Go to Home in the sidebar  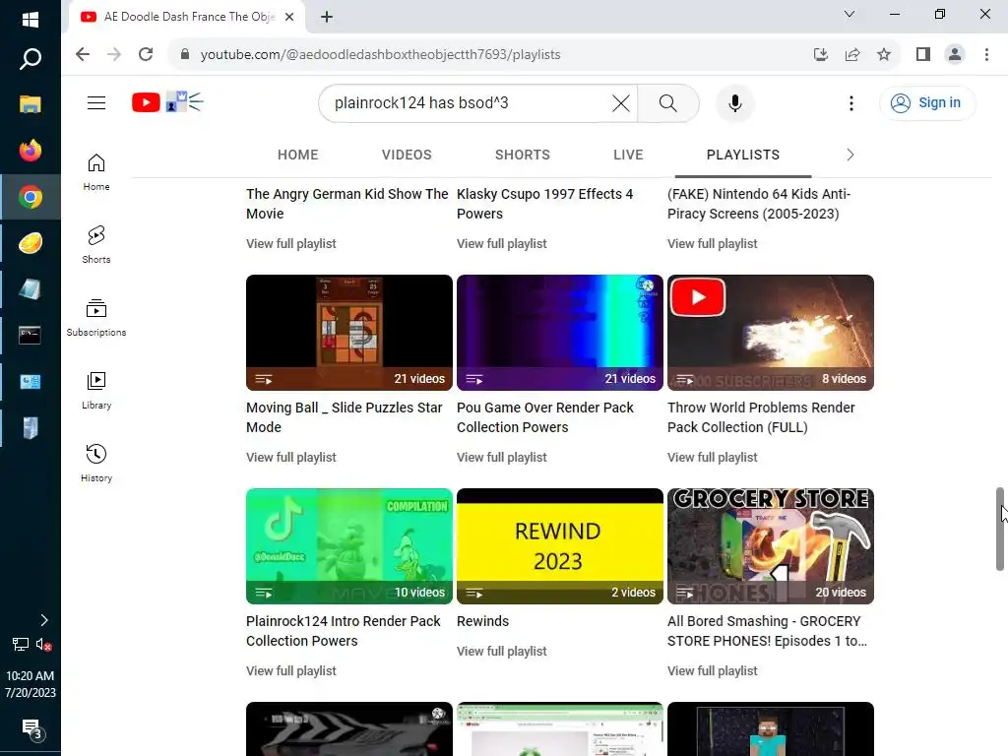(96, 171)
